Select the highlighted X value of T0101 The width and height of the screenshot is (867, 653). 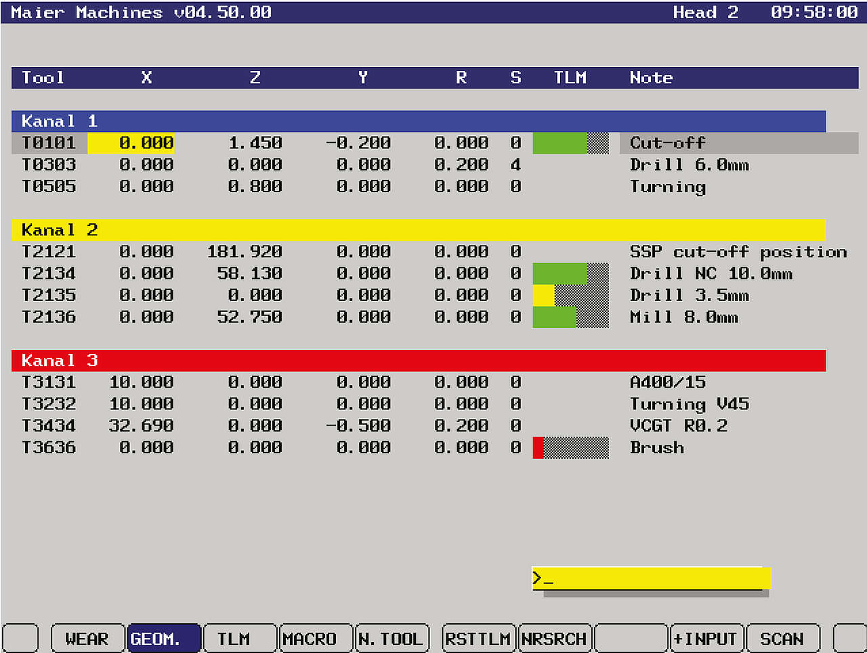click(131, 143)
